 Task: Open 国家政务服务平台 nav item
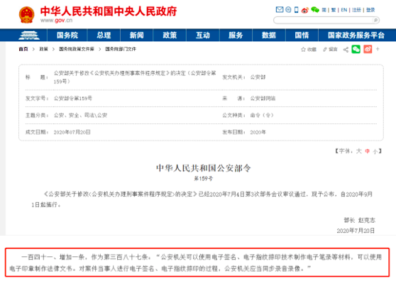click(356, 35)
